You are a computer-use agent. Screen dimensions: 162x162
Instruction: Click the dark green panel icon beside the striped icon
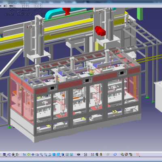pos(97,154)
